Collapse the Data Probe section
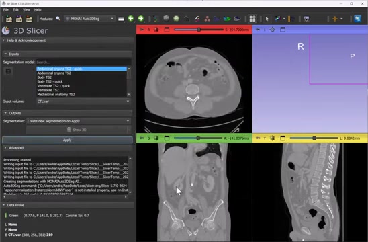Viewport: 368px width, 242px height. click(68, 205)
